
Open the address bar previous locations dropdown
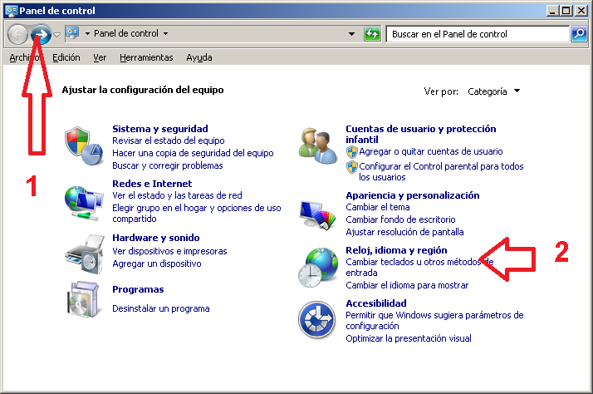click(351, 34)
